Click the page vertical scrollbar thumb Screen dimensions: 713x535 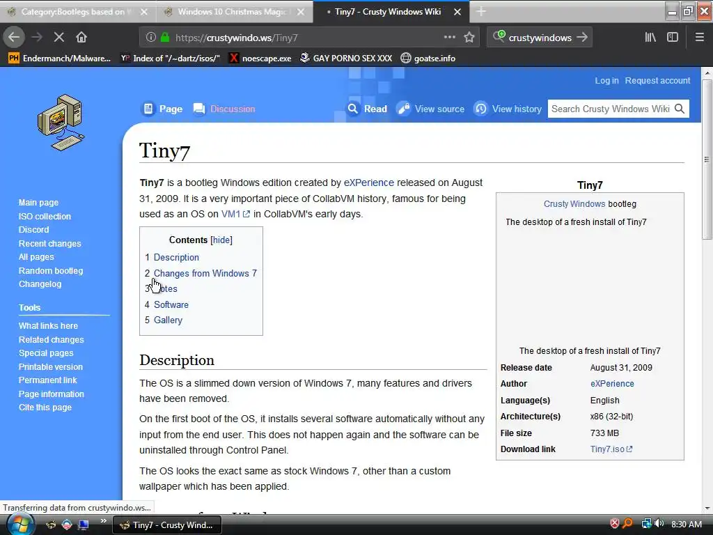tap(707, 160)
